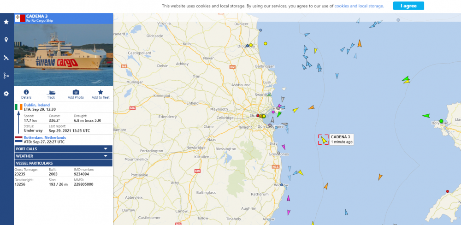Expand the PORT CALLS section
This screenshot has height=225, width=461.
(63, 149)
